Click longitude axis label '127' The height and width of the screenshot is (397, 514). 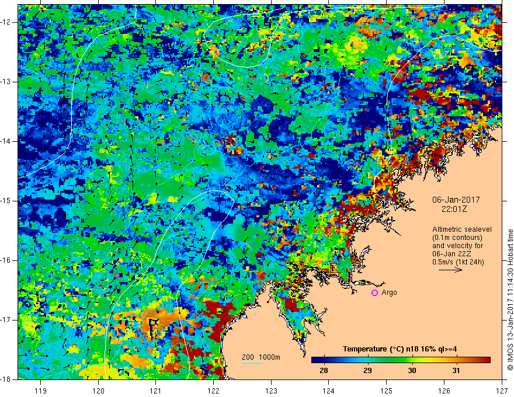coord(502,391)
